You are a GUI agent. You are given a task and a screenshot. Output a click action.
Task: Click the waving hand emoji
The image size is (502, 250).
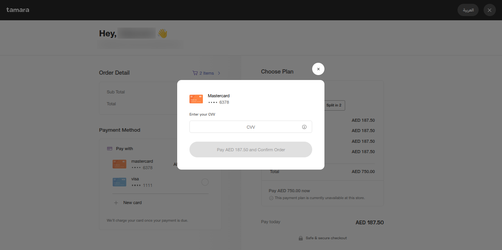163,33
